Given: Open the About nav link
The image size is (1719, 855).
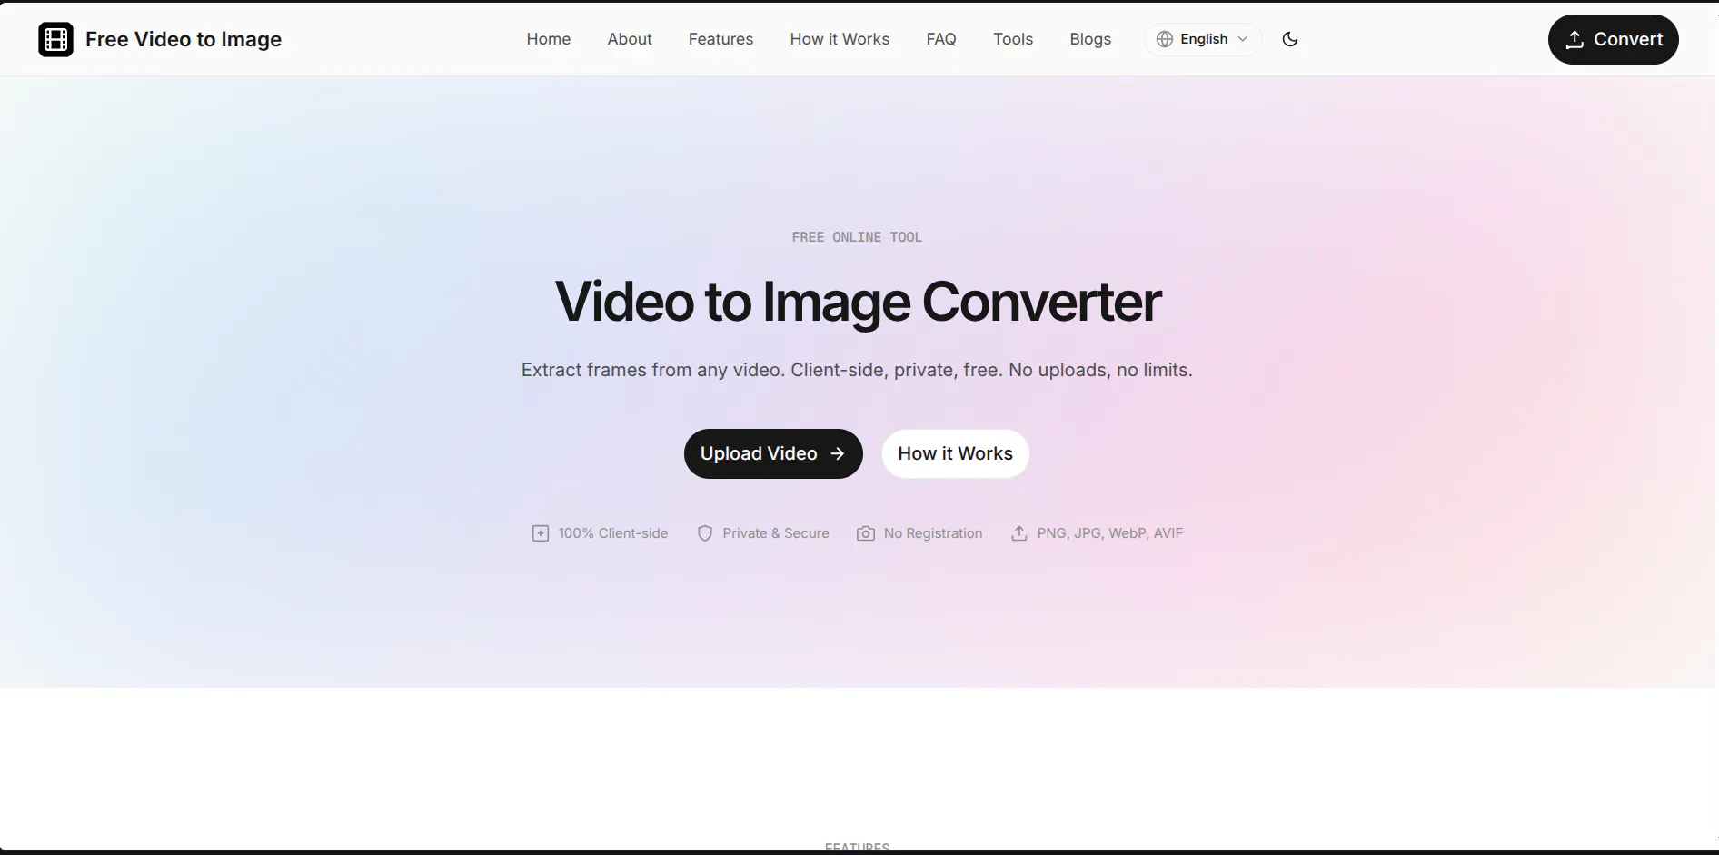Looking at the screenshot, I should coord(630,39).
